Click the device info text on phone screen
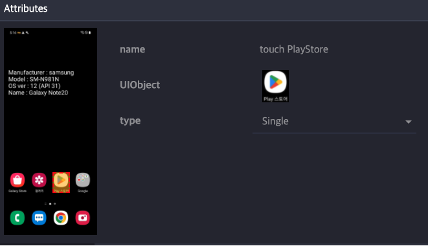Image resolution: width=428 pixels, height=246 pixels. pyautogui.click(x=41, y=82)
